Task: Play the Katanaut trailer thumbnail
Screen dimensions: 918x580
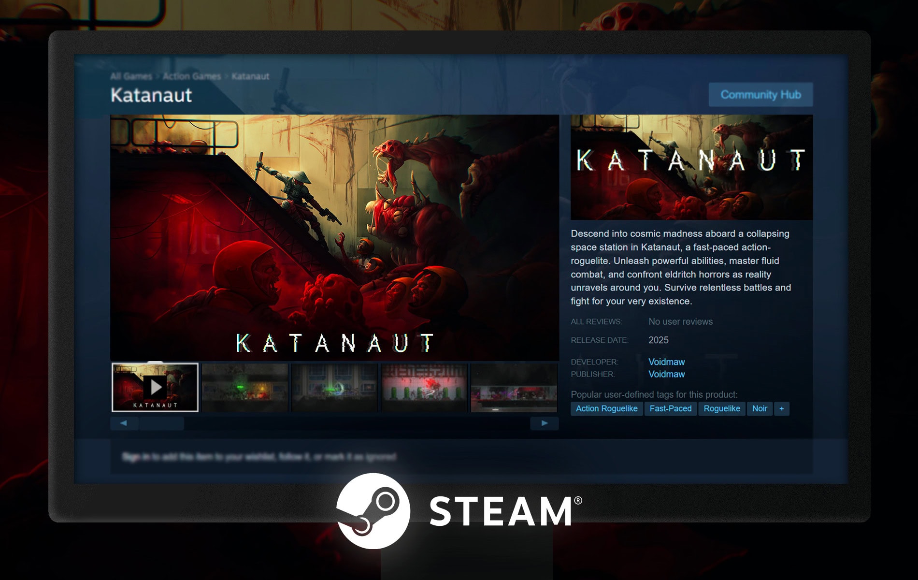Action: click(x=155, y=387)
